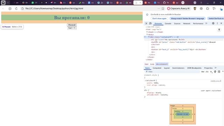Open the DOM Breakpoints pane tab

click(x=194, y=68)
